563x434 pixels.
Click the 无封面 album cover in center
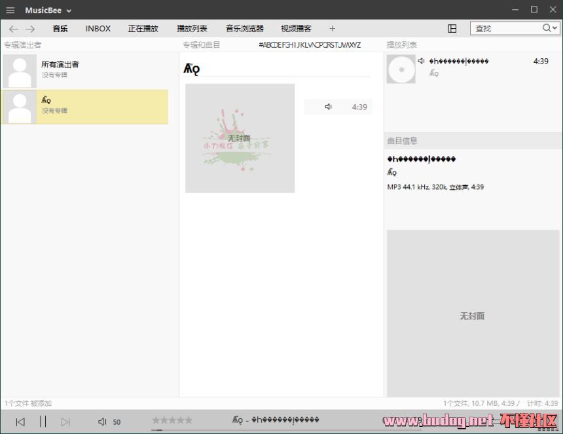240,138
